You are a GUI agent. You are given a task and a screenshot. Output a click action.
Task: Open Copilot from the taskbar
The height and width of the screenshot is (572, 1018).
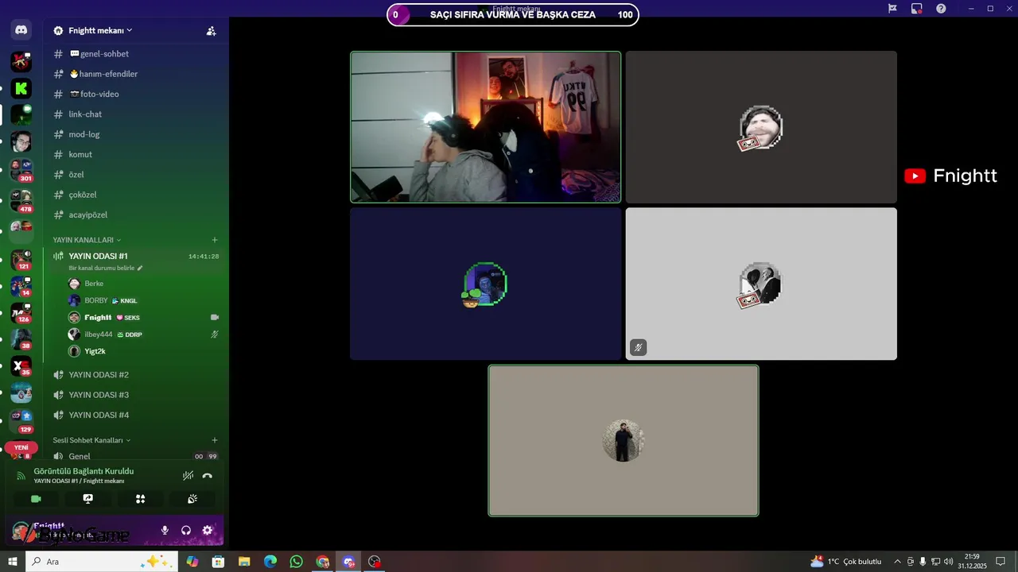click(192, 562)
